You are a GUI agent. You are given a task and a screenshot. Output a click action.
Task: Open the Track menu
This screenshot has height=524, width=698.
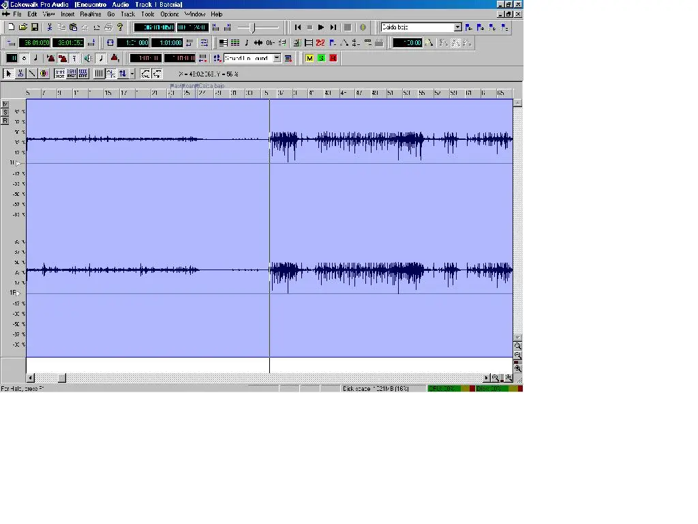128,14
